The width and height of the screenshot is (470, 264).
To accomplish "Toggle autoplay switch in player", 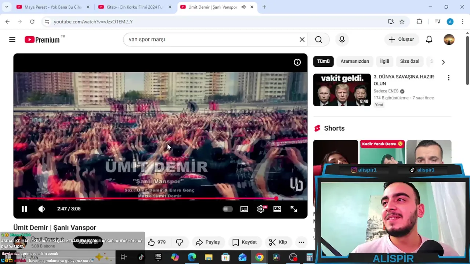I will point(228,209).
